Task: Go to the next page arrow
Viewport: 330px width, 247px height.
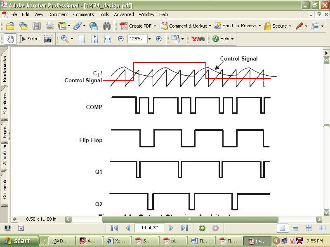Action: tap(171, 228)
